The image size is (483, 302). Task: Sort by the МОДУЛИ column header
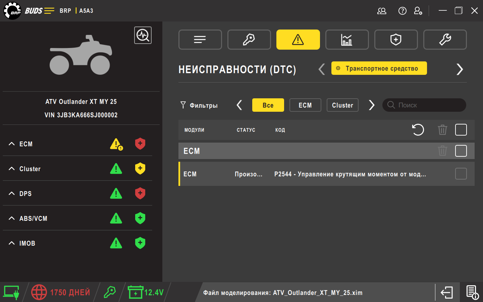point(194,130)
